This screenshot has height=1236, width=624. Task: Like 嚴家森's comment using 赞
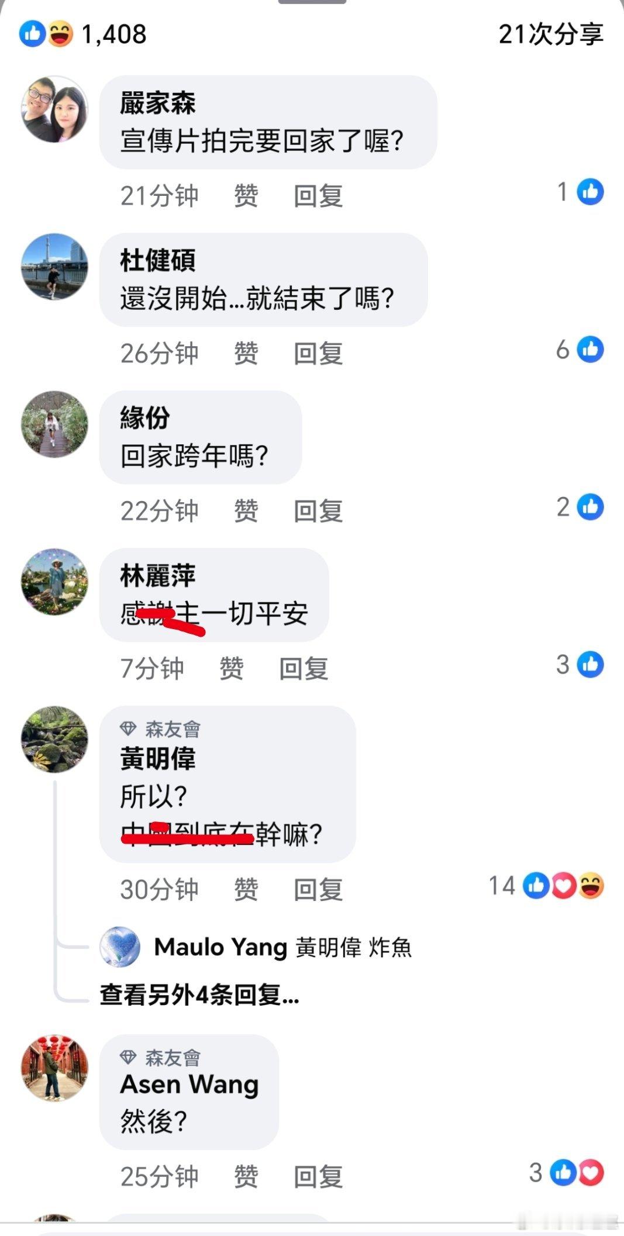tap(246, 195)
